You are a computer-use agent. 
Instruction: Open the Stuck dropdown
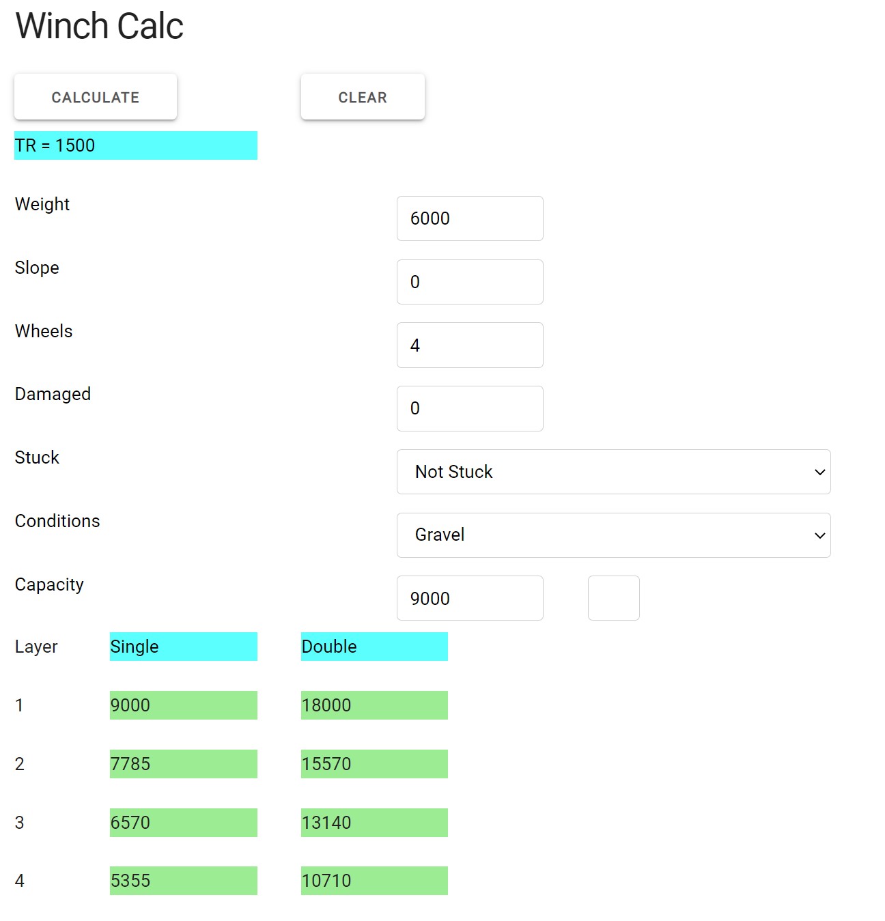point(613,472)
